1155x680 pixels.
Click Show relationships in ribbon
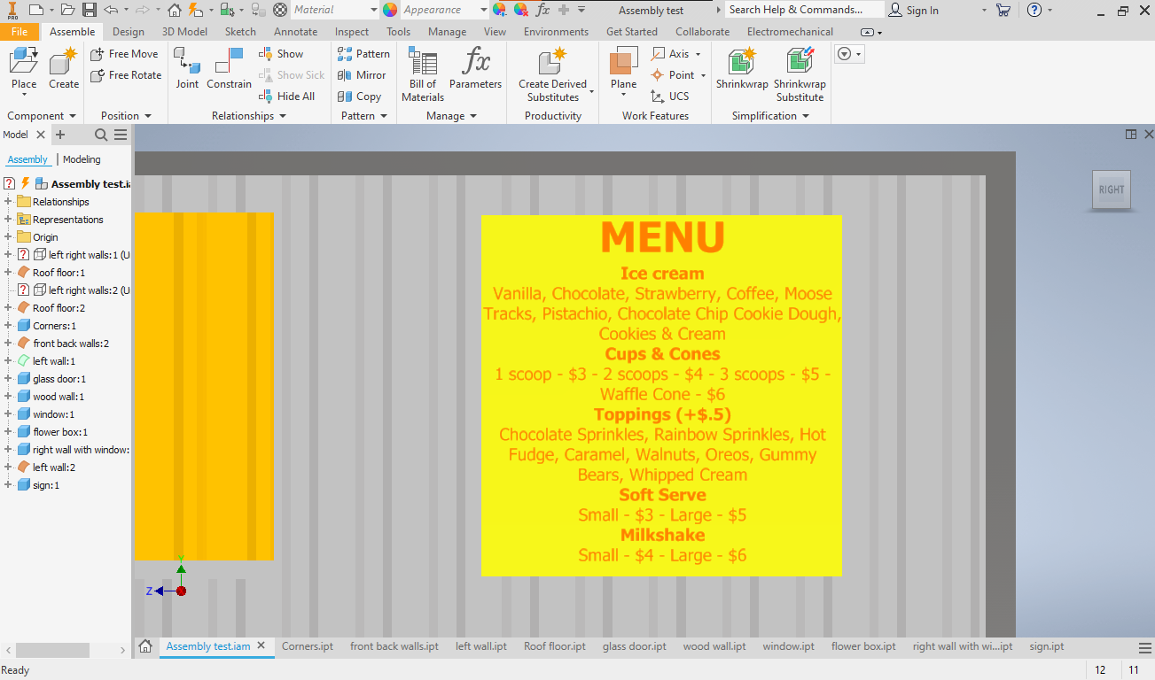[x=281, y=54]
